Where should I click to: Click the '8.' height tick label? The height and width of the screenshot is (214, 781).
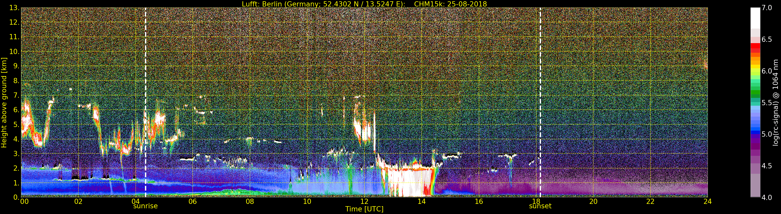(16, 81)
